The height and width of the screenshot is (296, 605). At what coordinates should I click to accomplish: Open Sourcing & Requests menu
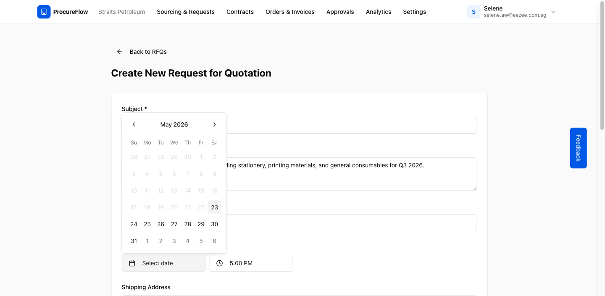click(x=186, y=12)
